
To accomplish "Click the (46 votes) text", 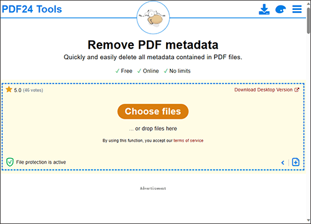I will tap(33, 90).
